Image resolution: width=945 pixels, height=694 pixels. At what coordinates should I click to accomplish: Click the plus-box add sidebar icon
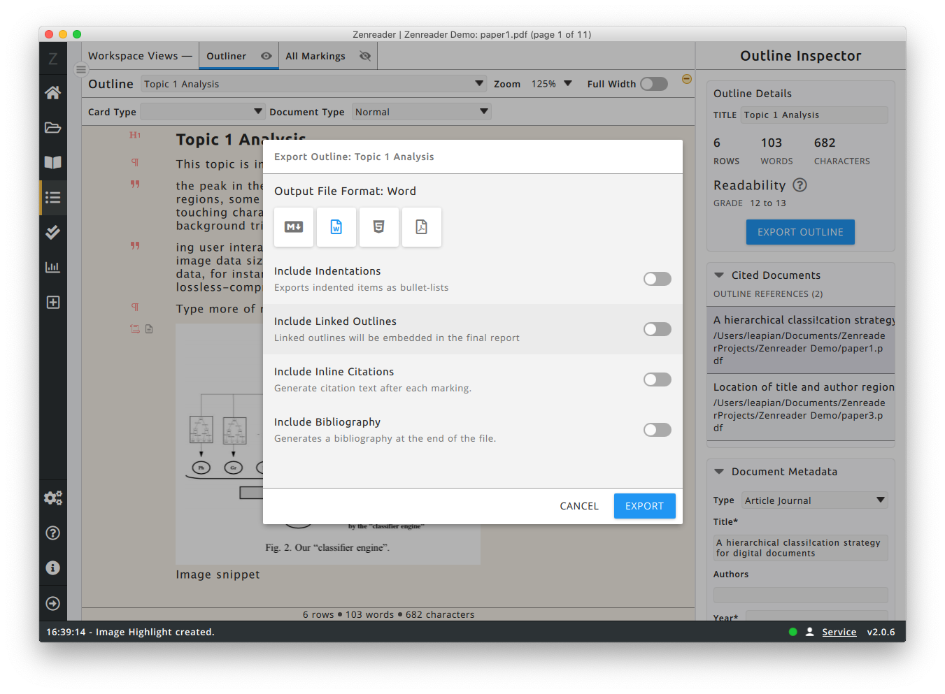pos(52,302)
